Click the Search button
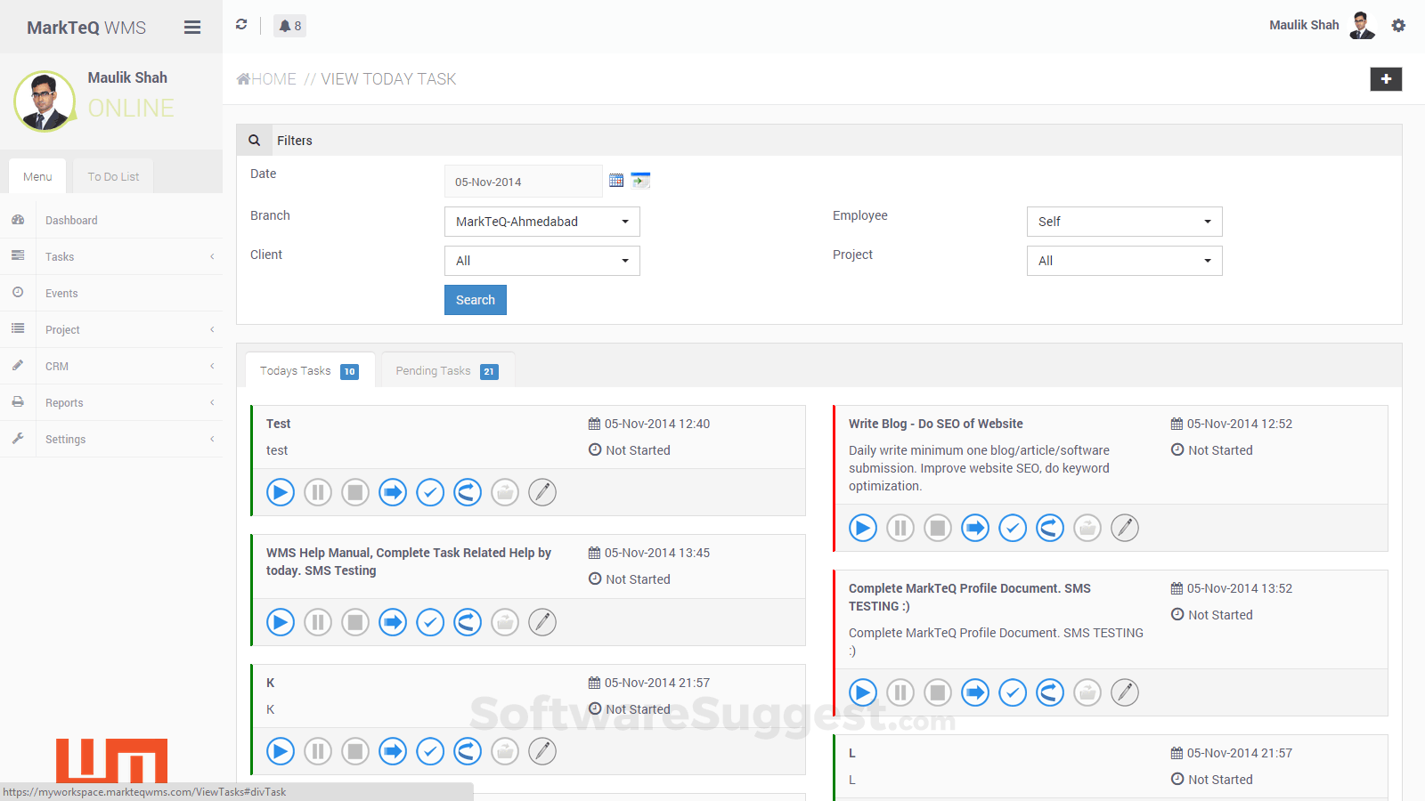The width and height of the screenshot is (1425, 801). click(476, 300)
